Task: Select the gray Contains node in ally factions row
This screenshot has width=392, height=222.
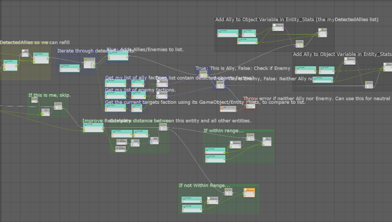Action: point(162,83)
